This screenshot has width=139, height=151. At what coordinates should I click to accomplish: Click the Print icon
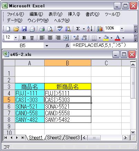tap(42, 29)
